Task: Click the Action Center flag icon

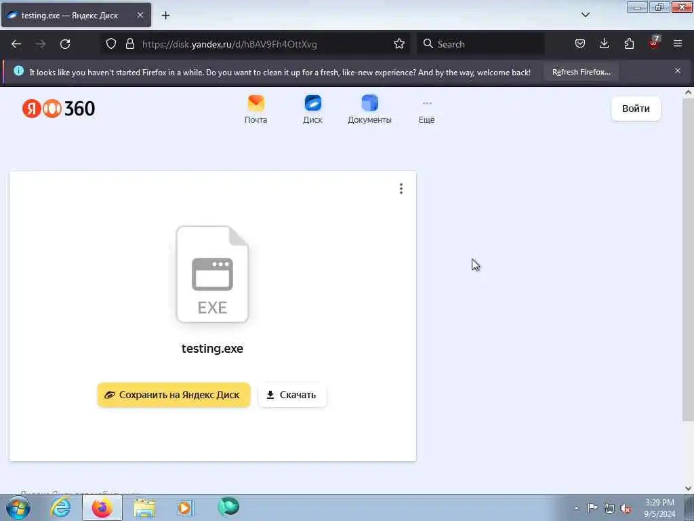Action: point(592,507)
